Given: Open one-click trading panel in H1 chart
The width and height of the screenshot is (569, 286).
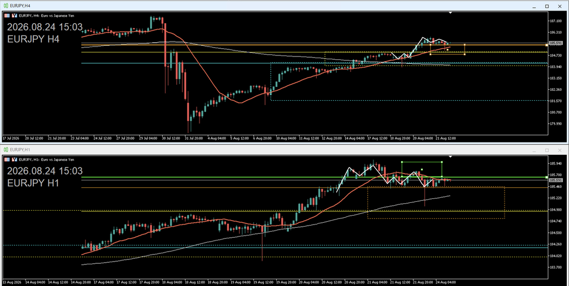Looking at the screenshot, I should pyautogui.click(x=7, y=159).
